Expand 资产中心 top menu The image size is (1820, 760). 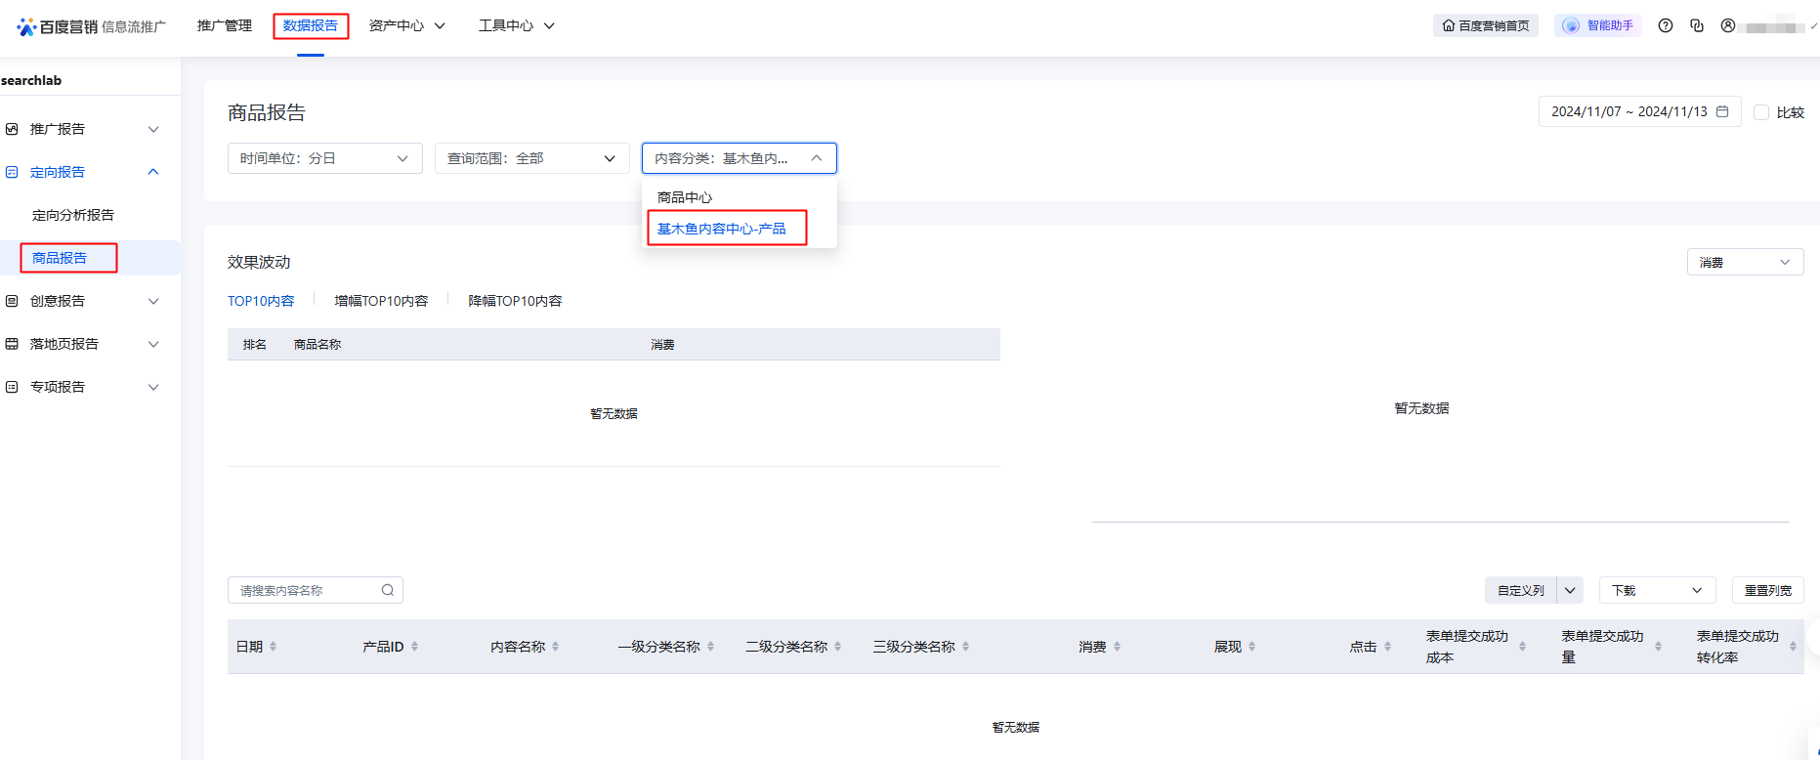coord(407,25)
